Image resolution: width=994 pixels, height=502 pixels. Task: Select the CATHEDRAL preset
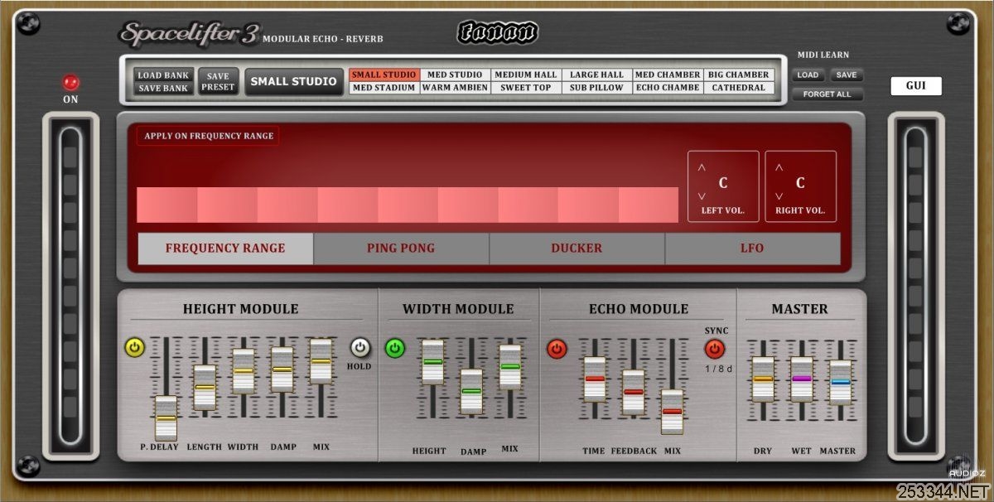coord(739,87)
